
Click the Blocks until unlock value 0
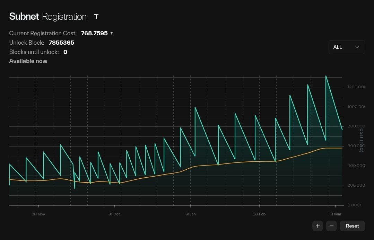tap(65, 52)
